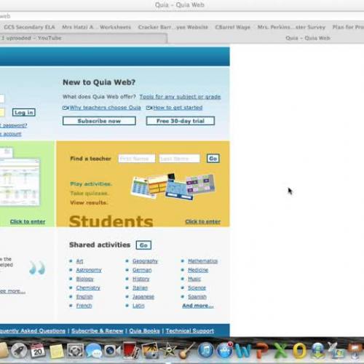Open Cracker Barr...yee Website bookmark
Image resolution: width=364 pixels, height=364 pixels.
point(173,27)
